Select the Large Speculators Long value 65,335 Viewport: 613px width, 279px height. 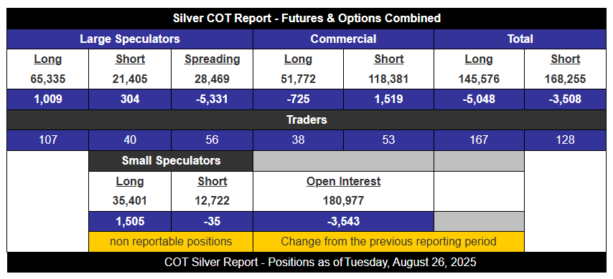tap(48, 79)
